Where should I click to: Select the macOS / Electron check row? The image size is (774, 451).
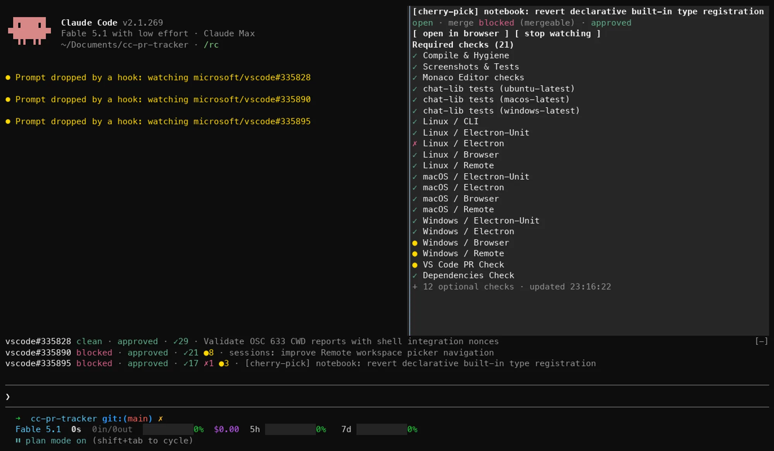[458, 188]
